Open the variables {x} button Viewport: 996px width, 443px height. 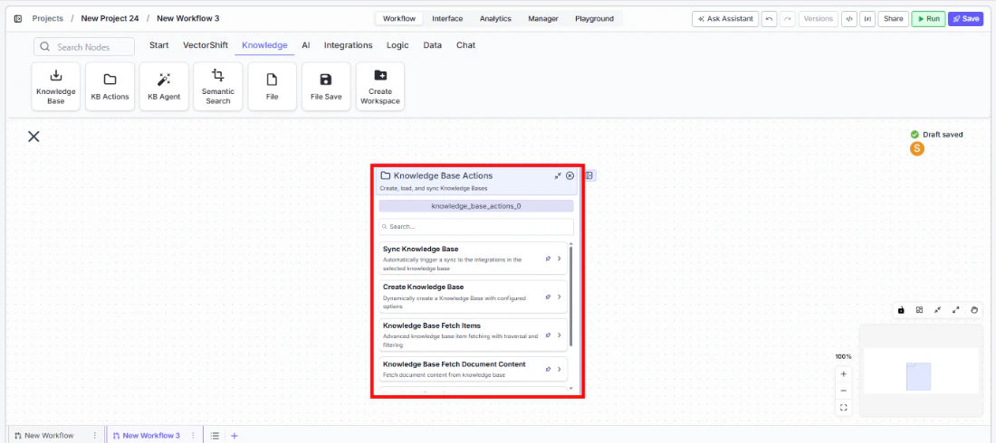coord(867,19)
